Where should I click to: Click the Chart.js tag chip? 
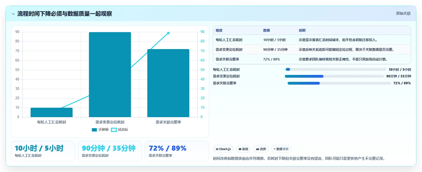coord(223,149)
